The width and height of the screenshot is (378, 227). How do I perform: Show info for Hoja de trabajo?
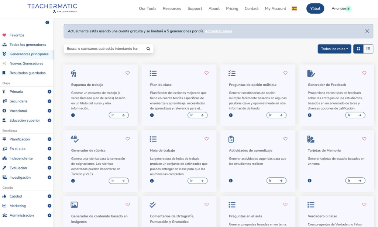click(x=152, y=181)
